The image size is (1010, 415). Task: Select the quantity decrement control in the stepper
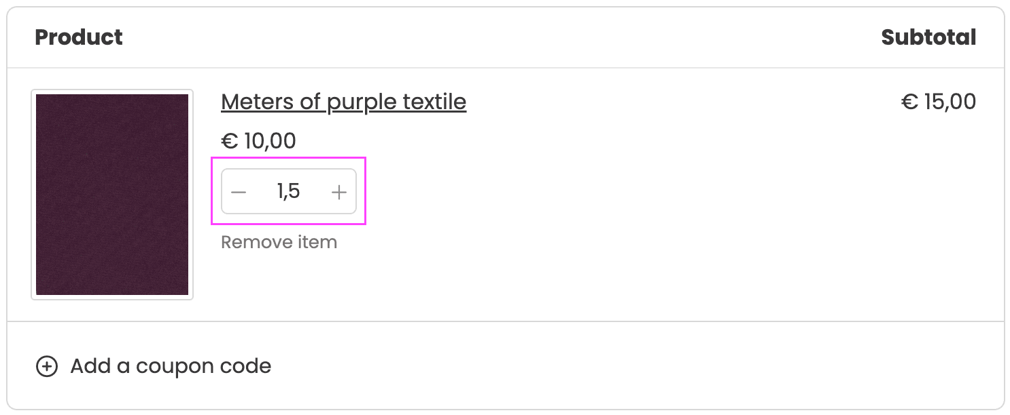tap(239, 191)
